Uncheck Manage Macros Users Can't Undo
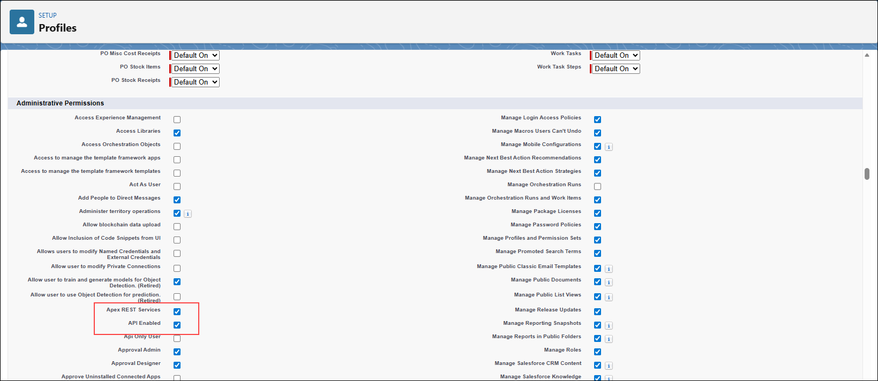The image size is (878, 381). coord(598,133)
